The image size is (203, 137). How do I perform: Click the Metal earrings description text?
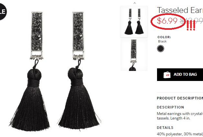tap(180, 116)
